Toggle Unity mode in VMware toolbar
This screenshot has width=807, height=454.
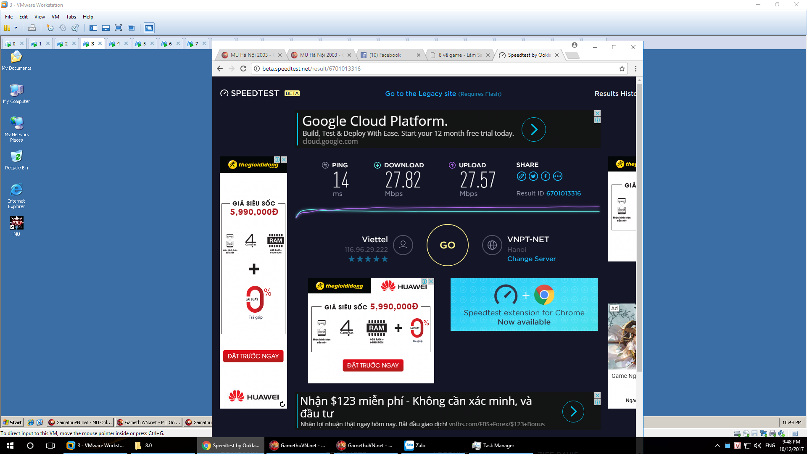(131, 28)
